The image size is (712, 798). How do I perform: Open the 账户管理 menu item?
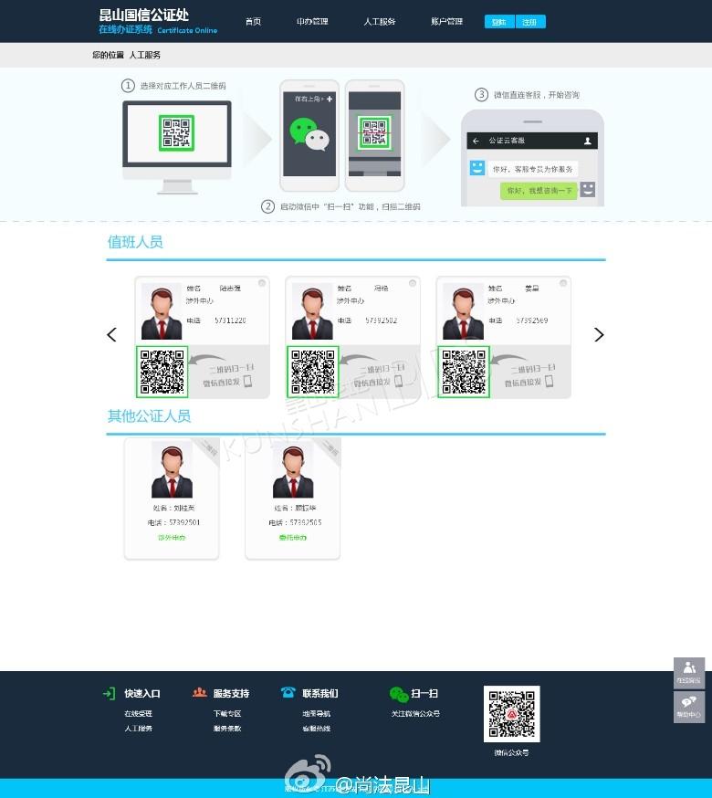[x=446, y=21]
